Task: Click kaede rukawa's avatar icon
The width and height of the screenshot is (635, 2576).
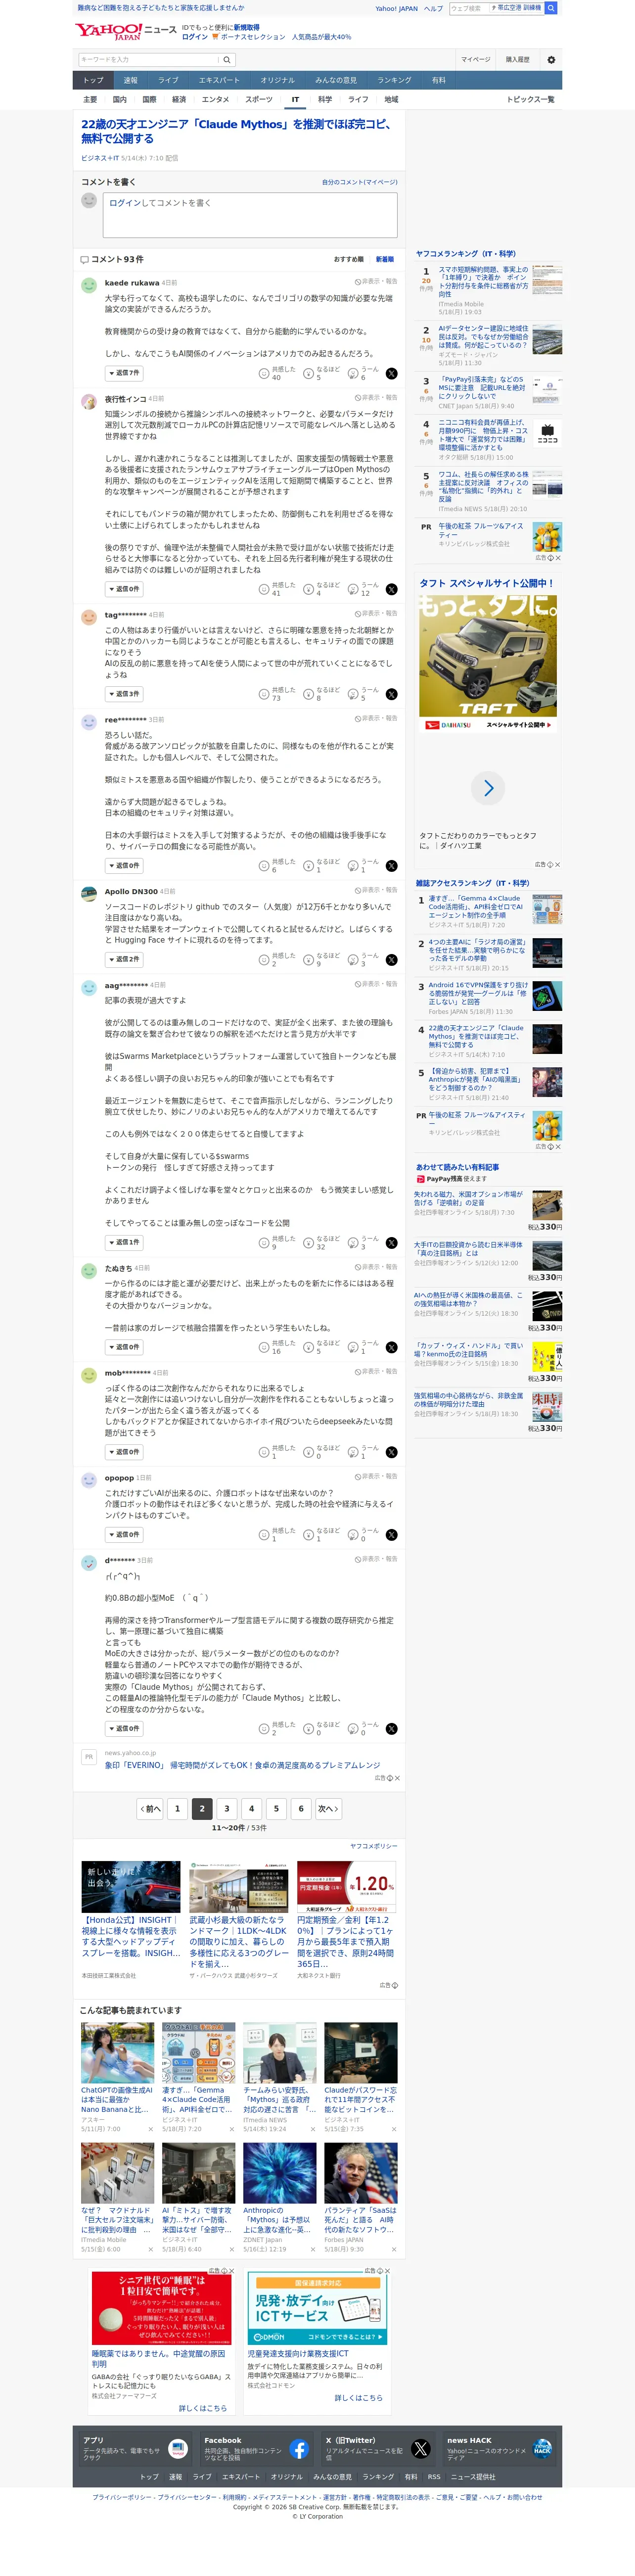Action: click(x=88, y=285)
